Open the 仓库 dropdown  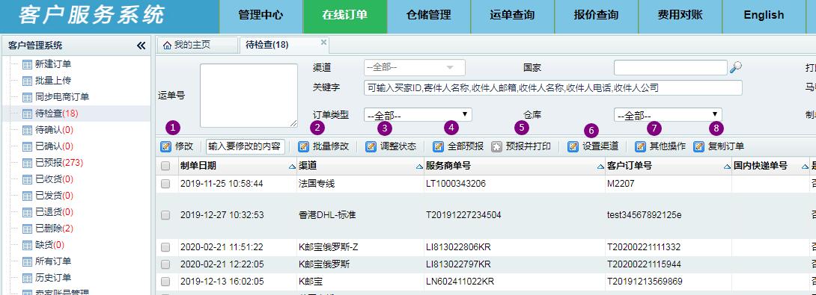tap(668, 115)
